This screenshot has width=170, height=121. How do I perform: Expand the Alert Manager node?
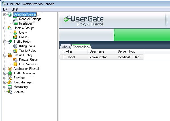click(5, 82)
